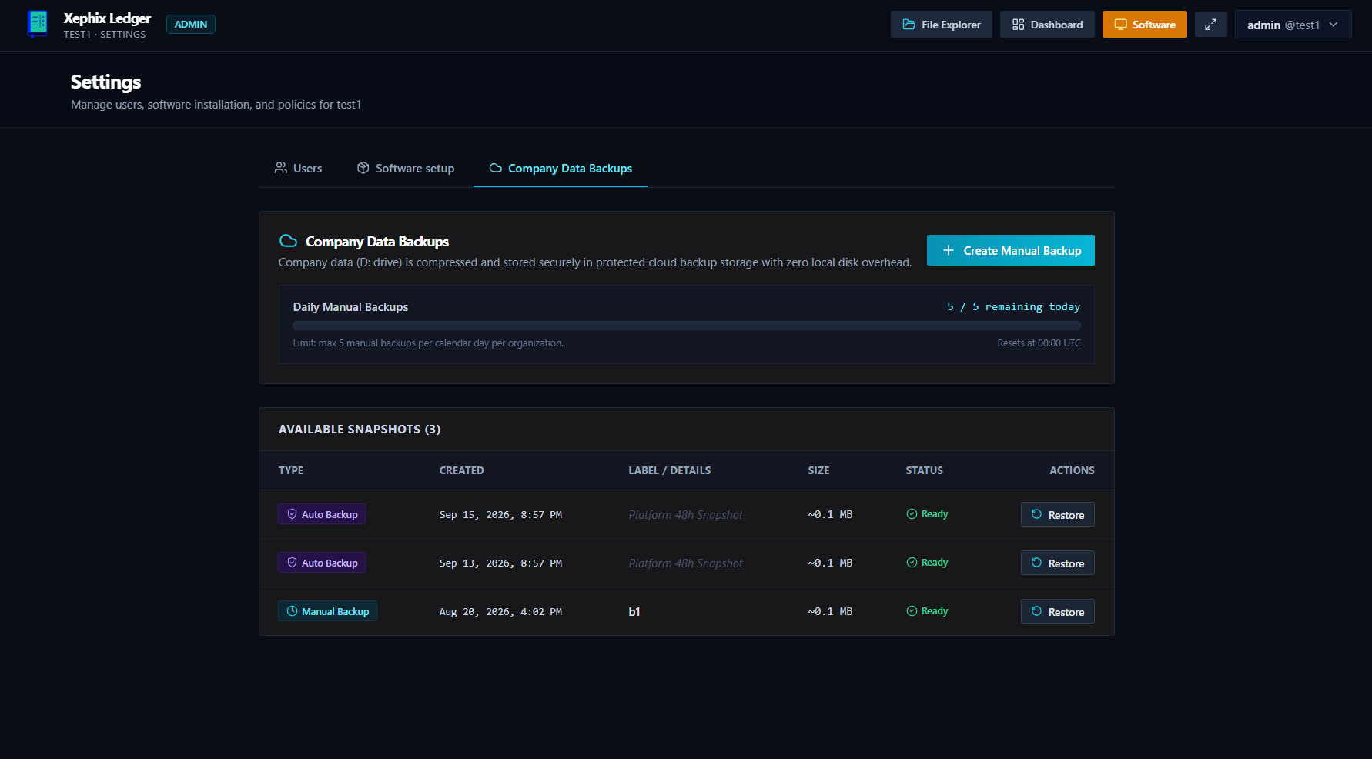The height and width of the screenshot is (759, 1372).
Task: Restore the Sep 15, 2026 snapshot
Action: (1057, 514)
